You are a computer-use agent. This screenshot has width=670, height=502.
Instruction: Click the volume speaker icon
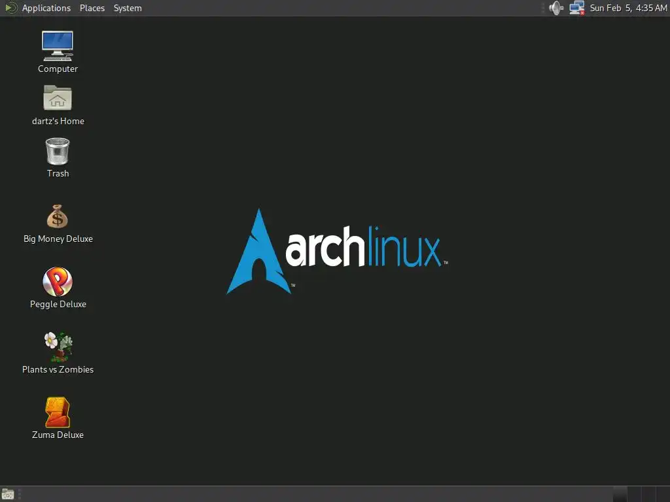click(556, 8)
